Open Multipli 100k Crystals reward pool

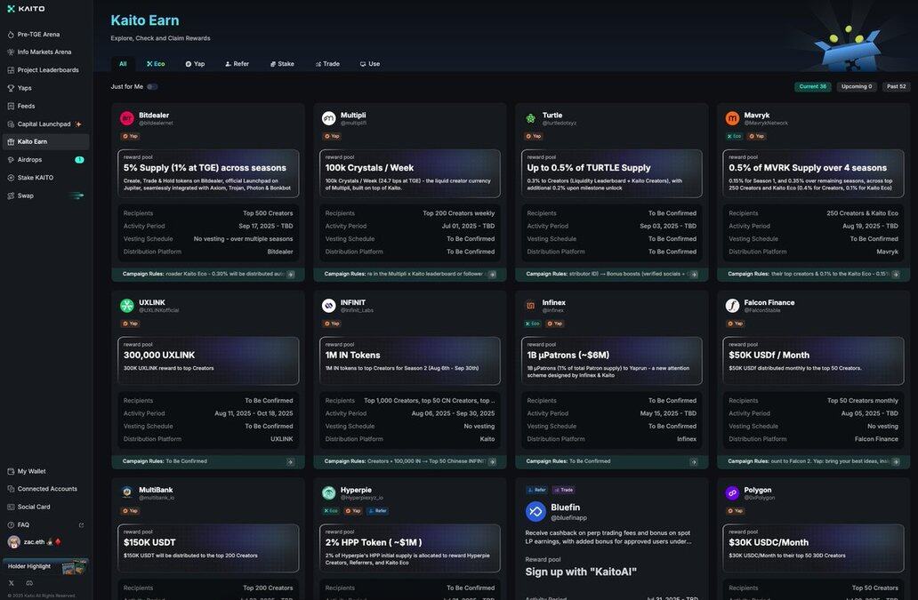pyautogui.click(x=410, y=173)
